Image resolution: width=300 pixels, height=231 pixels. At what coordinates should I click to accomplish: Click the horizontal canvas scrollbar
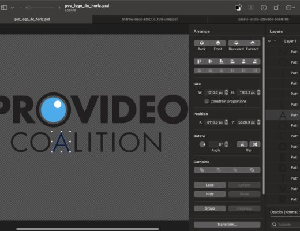coord(88,229)
